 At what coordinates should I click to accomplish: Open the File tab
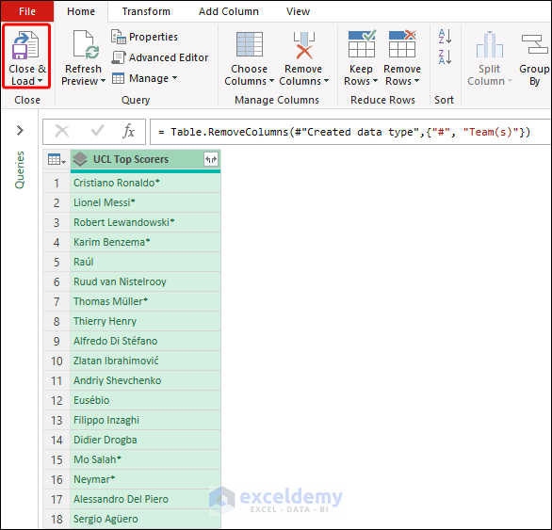coord(27,11)
